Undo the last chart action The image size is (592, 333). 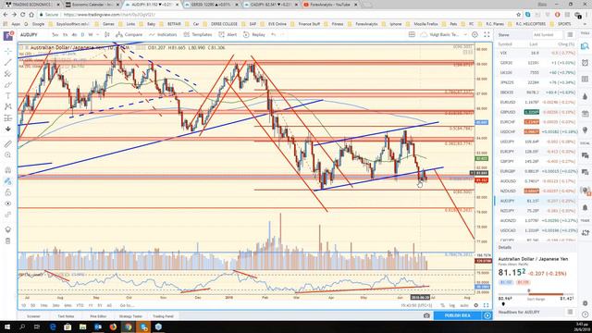pyautogui.click(x=274, y=35)
